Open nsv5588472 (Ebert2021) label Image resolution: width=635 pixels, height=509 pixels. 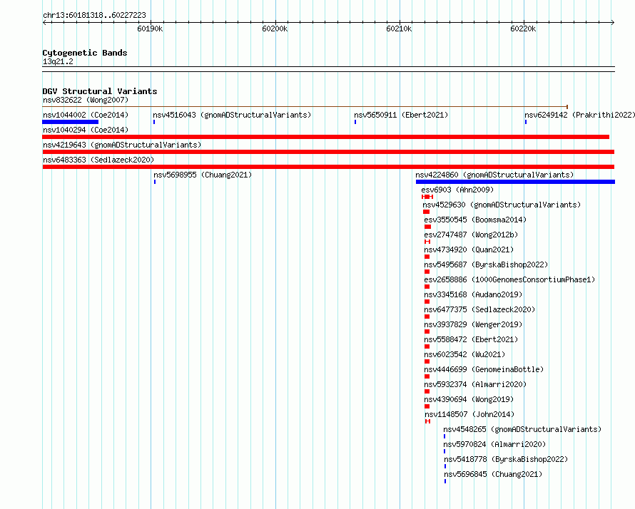click(x=471, y=339)
